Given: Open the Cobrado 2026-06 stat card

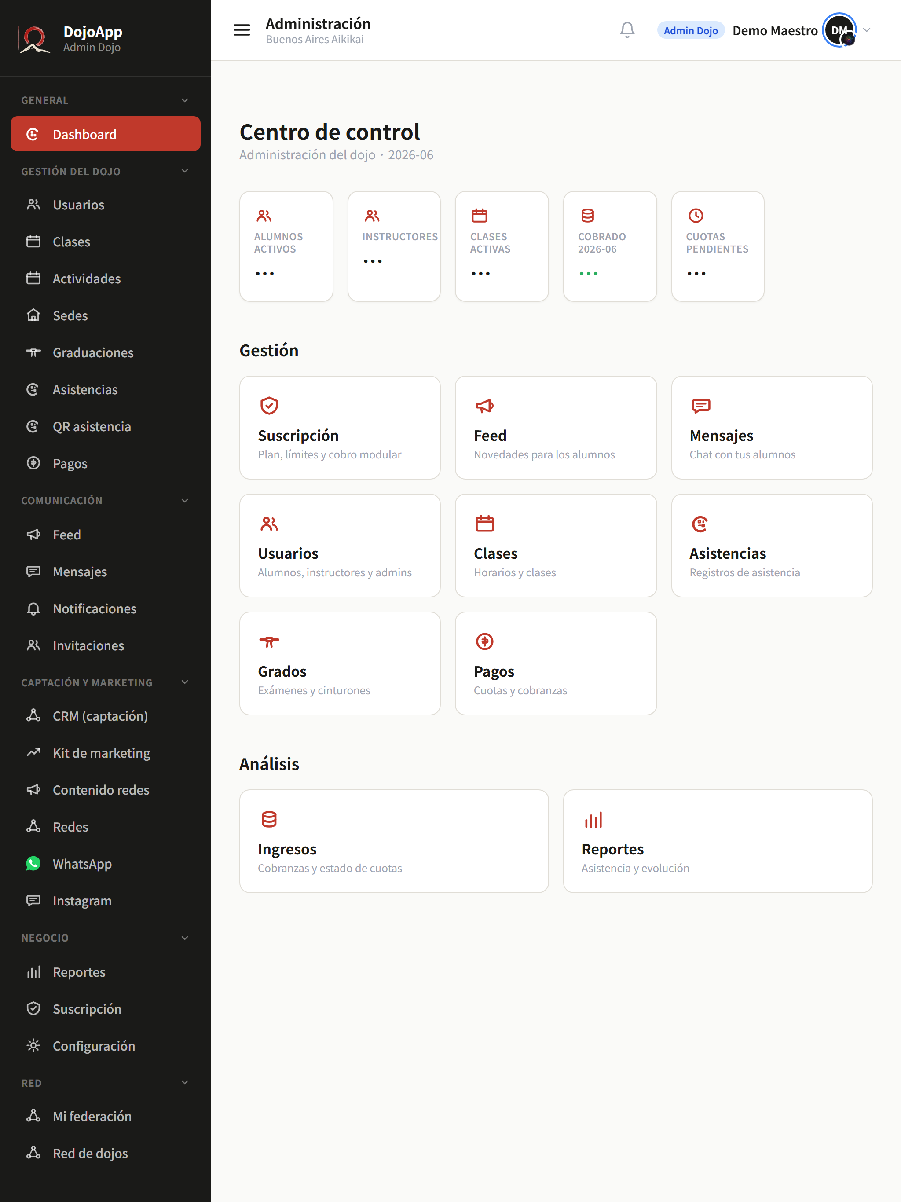Looking at the screenshot, I should tap(610, 246).
